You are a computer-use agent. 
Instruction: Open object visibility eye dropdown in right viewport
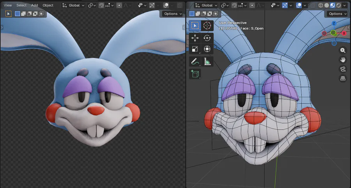[275, 5]
